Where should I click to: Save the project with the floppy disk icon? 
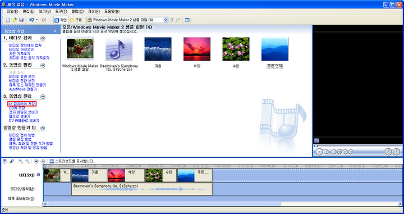coord(21,20)
